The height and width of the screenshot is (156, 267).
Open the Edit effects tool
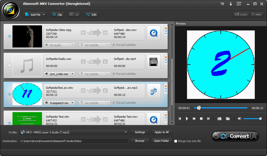pyautogui.click(x=91, y=14)
